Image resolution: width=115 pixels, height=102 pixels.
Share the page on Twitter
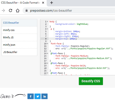pyautogui.click(x=38, y=96)
